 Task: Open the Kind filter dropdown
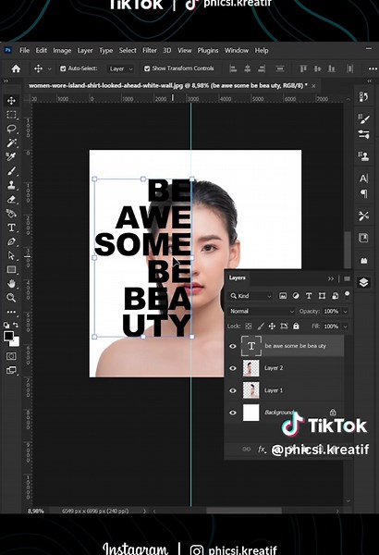pyautogui.click(x=251, y=296)
